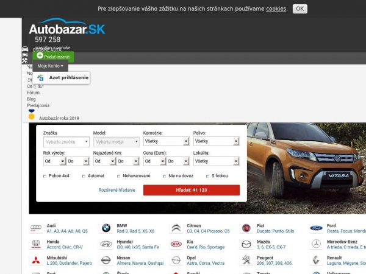This screenshot has width=366, height=274.
Task: Enable the Pohon 4x4 checkbox
Action: point(45,176)
